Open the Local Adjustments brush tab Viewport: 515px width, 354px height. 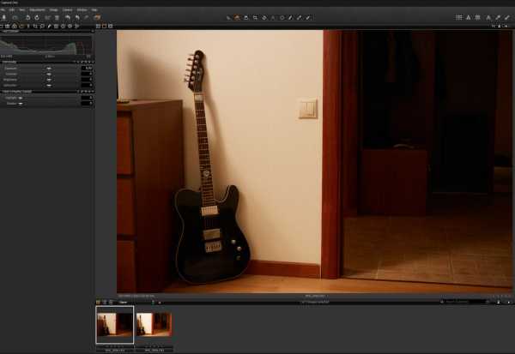(49, 26)
